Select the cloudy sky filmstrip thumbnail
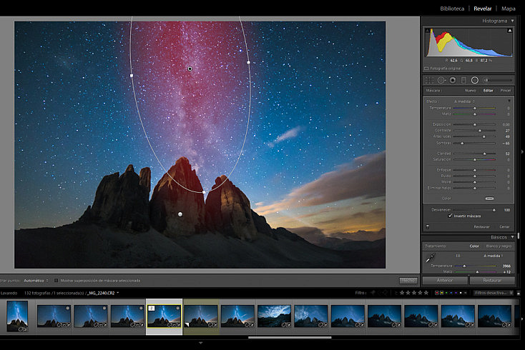525x350 pixels. point(274,316)
